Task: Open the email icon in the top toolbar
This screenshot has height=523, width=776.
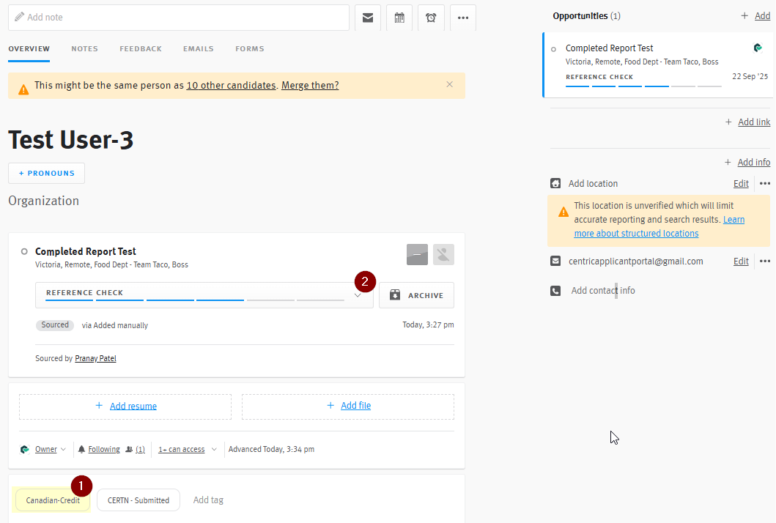Action: pyautogui.click(x=368, y=18)
